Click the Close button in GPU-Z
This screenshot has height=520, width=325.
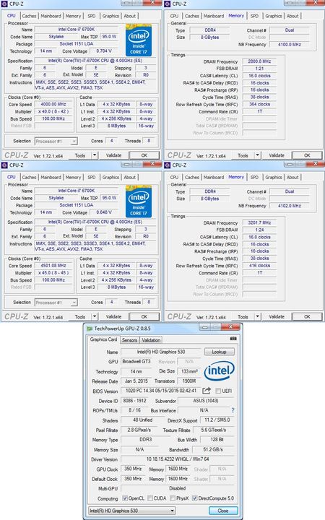pos(223,511)
